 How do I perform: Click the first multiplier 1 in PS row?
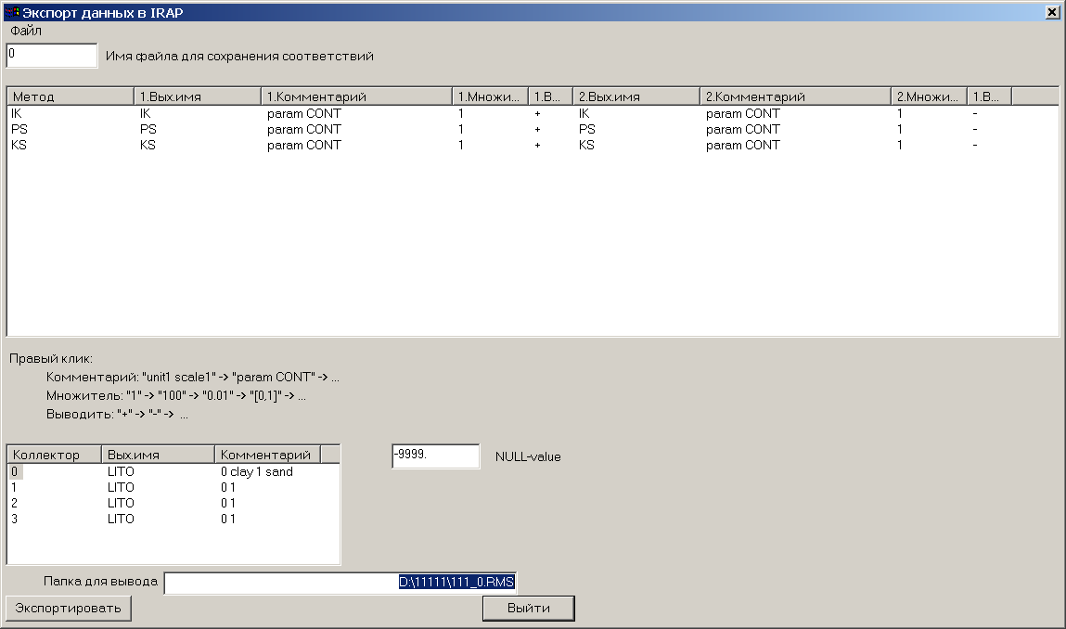(x=461, y=129)
